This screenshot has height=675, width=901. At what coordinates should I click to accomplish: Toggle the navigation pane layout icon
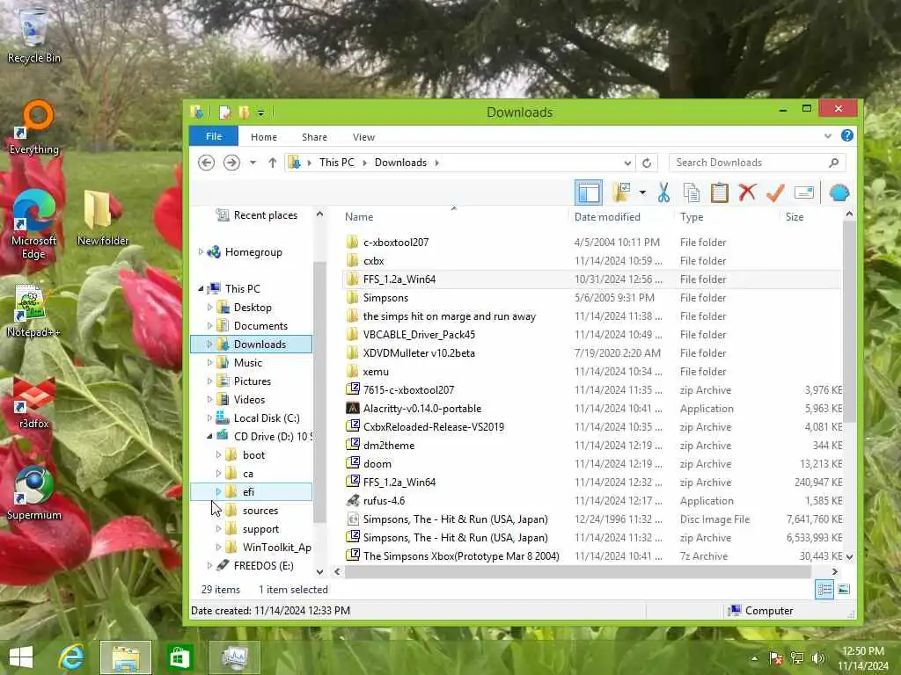(x=589, y=192)
